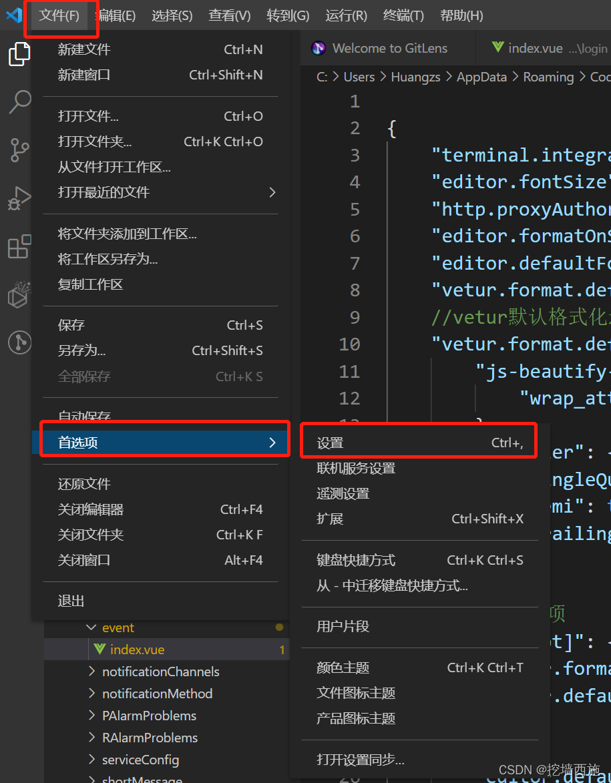Choose 将文件夹添加到工作区... entry
Viewport: 611px width, 783px height.
coord(160,234)
